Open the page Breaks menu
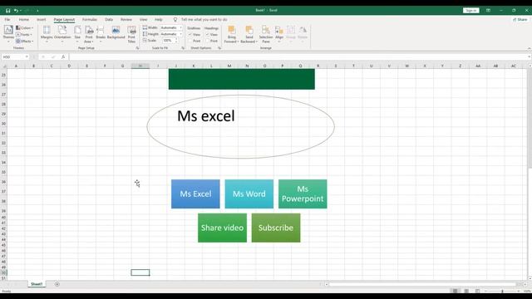This screenshot has height=299, width=532. click(x=101, y=34)
